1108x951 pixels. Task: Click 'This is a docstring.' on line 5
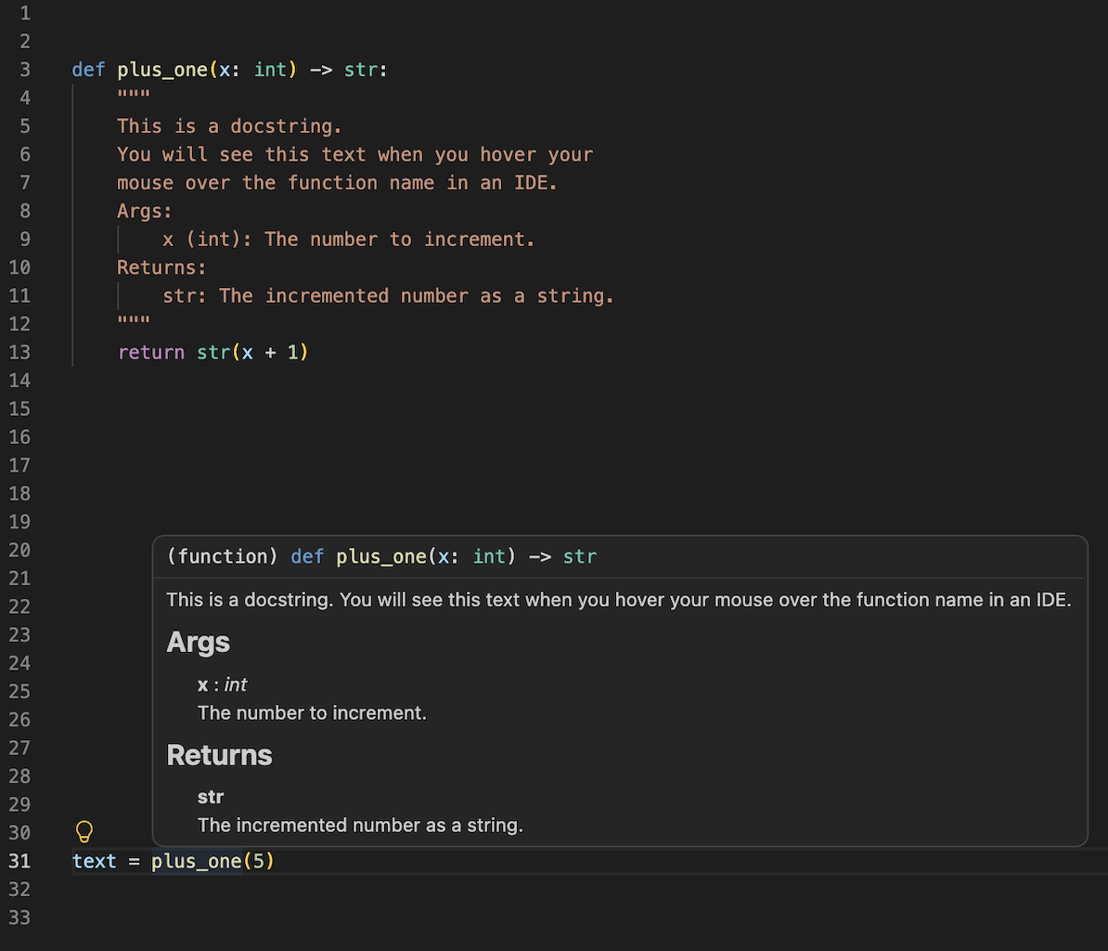(229, 126)
